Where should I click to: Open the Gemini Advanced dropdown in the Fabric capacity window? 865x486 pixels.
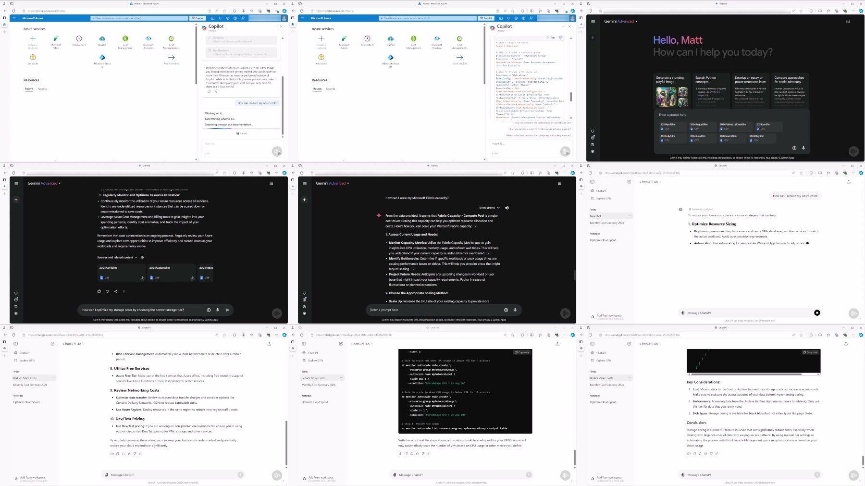333,183
